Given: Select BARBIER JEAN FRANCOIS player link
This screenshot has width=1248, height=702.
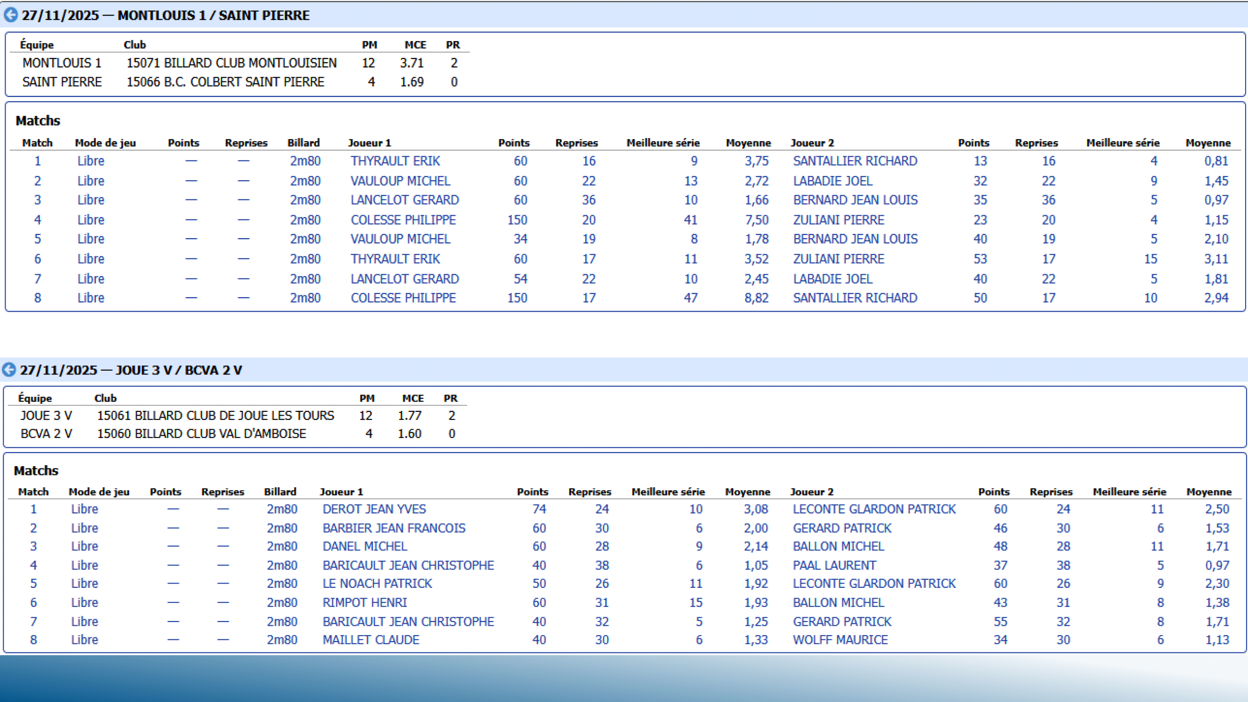Looking at the screenshot, I should (394, 527).
